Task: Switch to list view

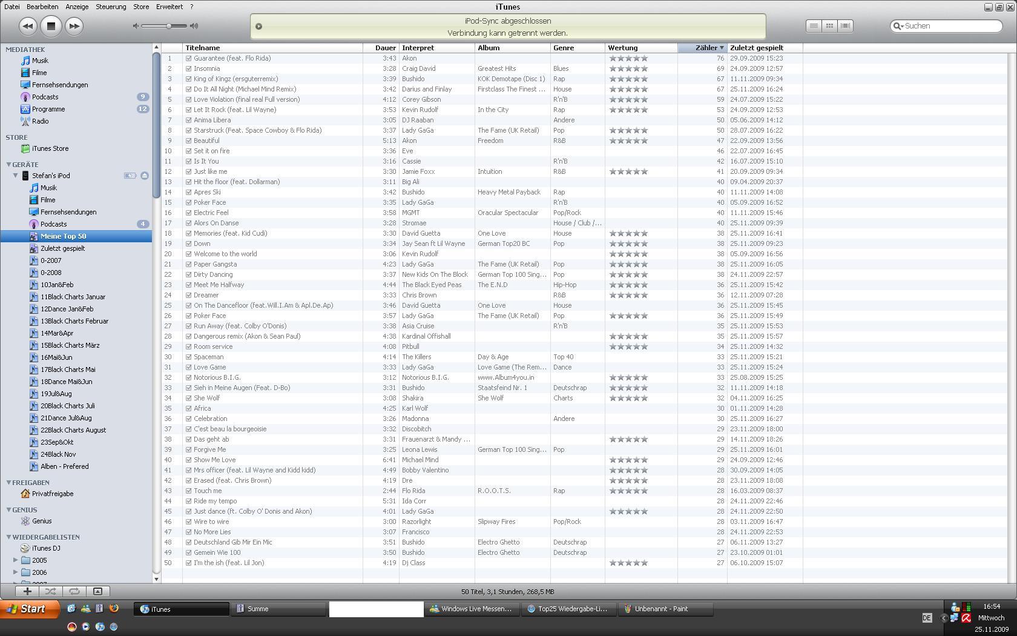Action: pos(814,26)
